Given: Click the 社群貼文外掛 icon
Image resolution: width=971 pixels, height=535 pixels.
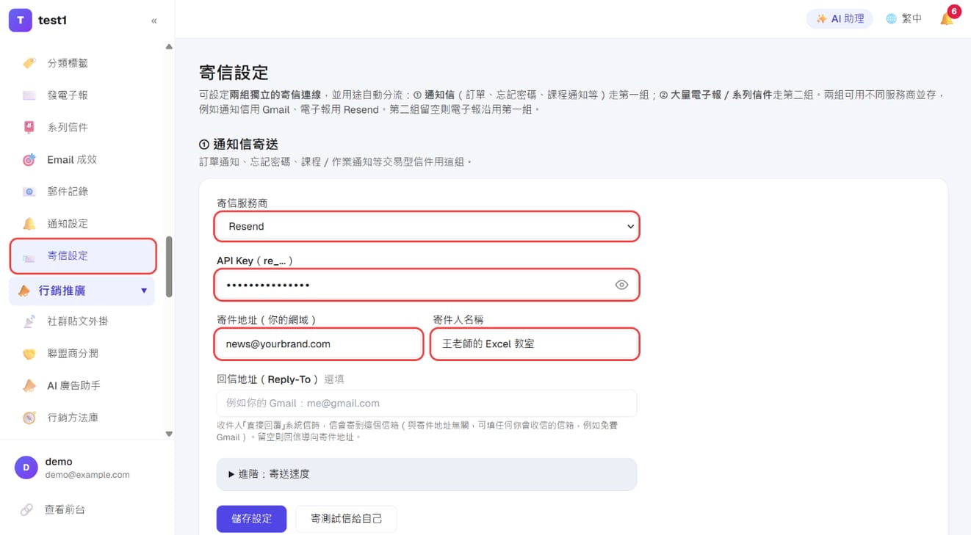Looking at the screenshot, I should click(29, 321).
